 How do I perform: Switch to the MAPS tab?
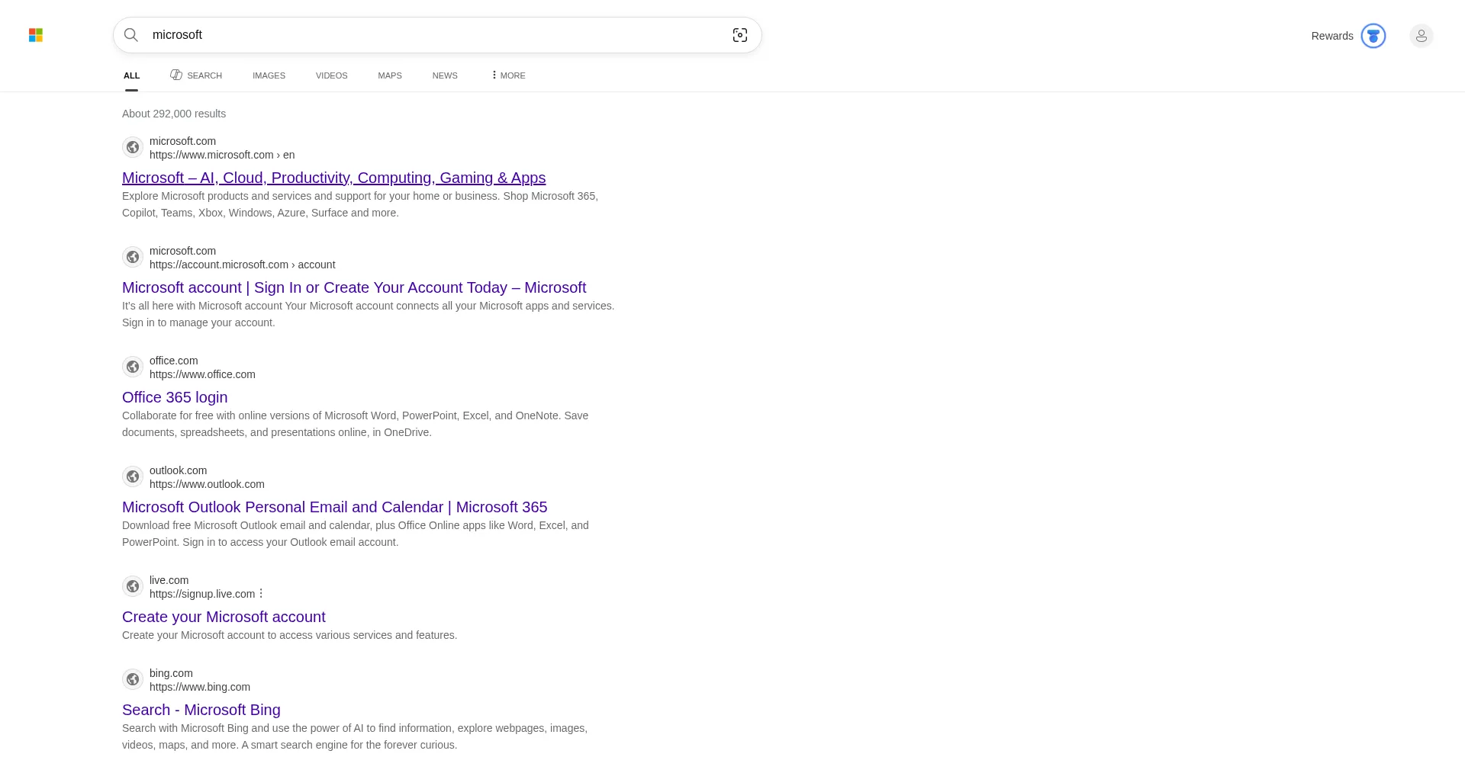[x=390, y=75]
